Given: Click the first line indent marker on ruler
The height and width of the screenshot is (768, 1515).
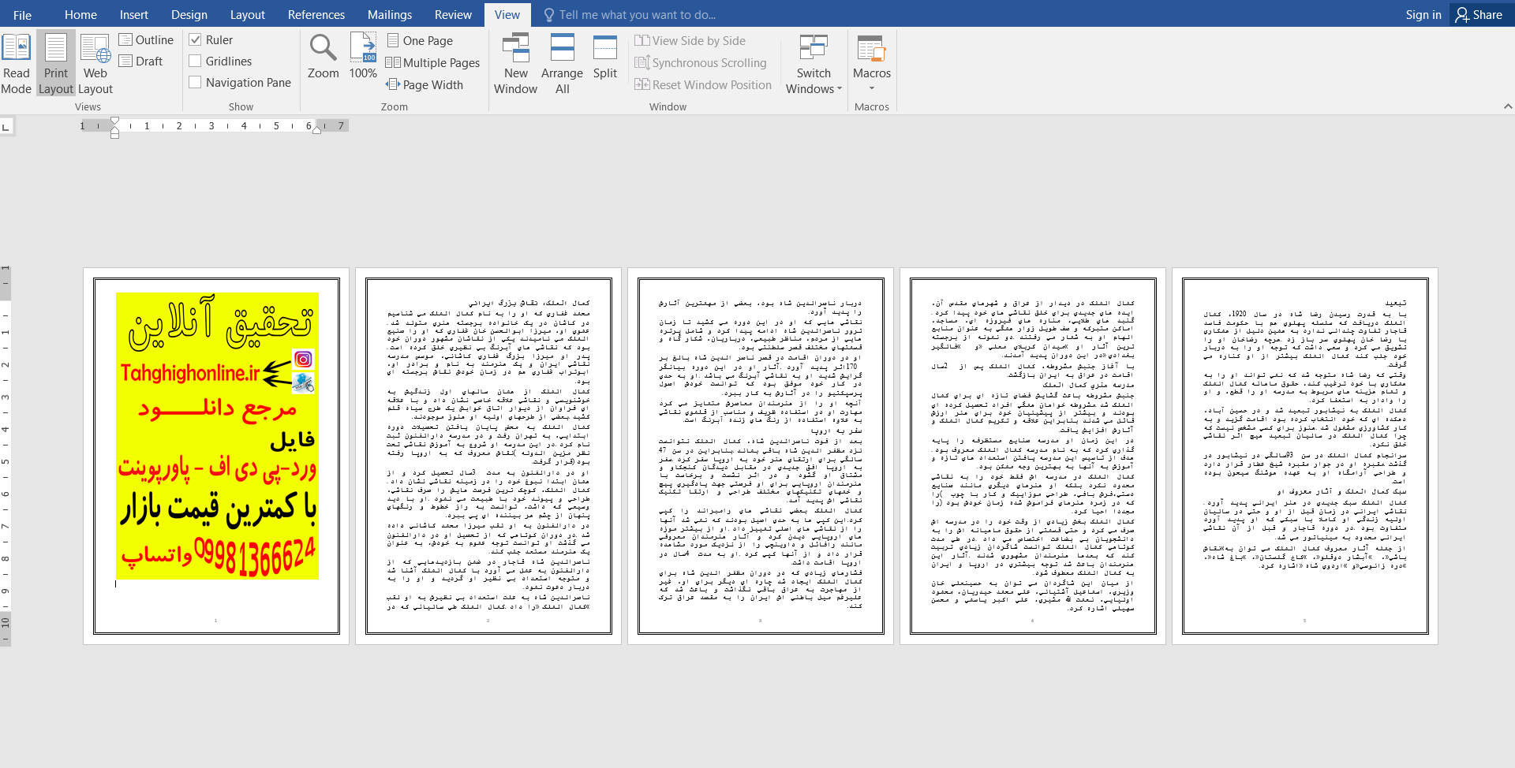Looking at the screenshot, I should (x=115, y=121).
